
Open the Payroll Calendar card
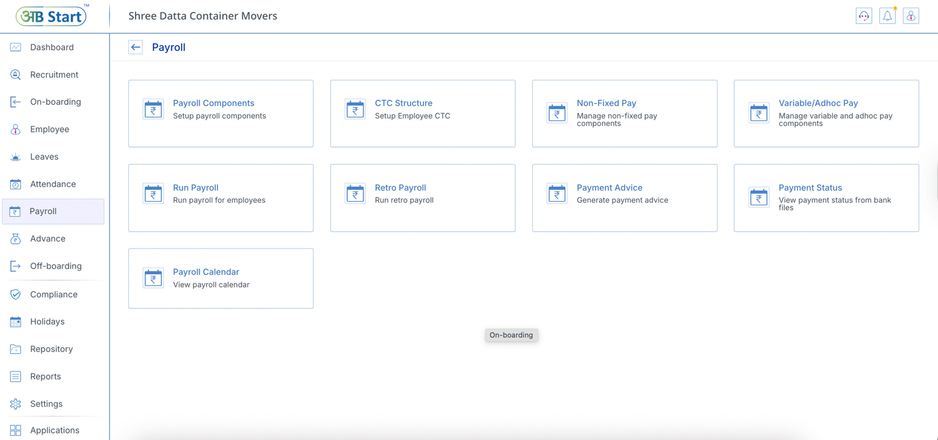[220, 278]
